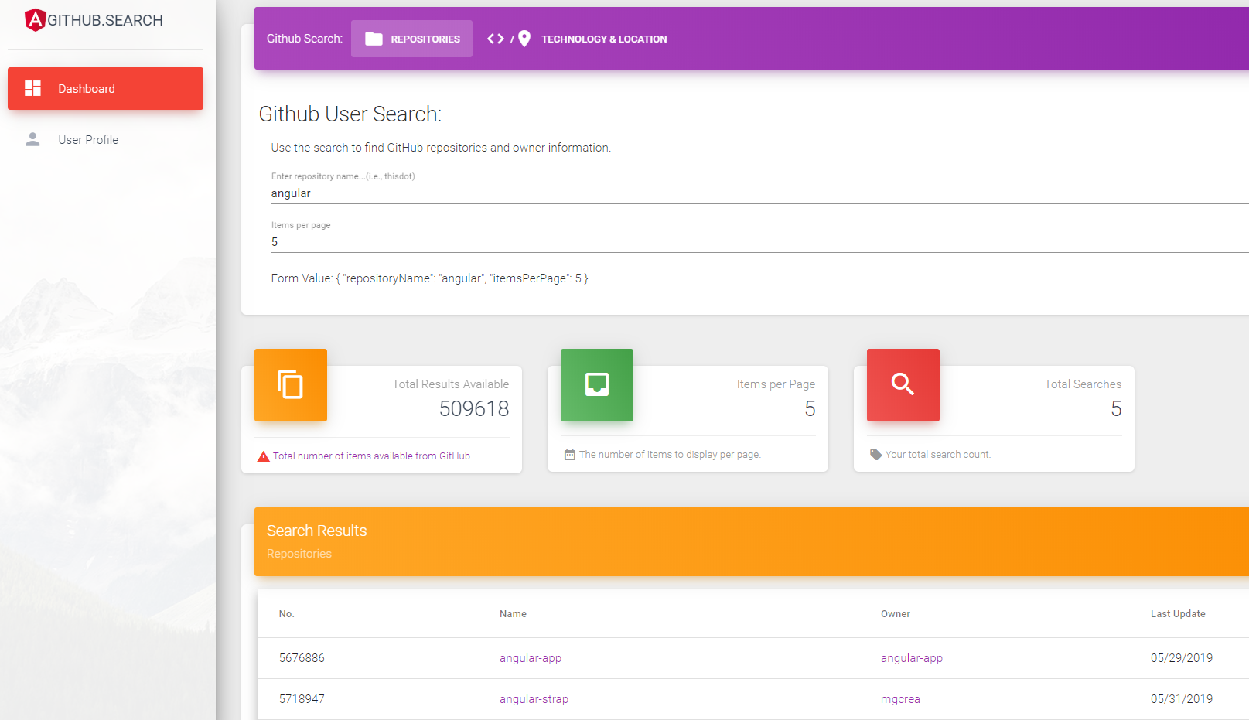Screen dimensions: 1249x720
Task: Click the orange copy icon tile
Action: [291, 385]
